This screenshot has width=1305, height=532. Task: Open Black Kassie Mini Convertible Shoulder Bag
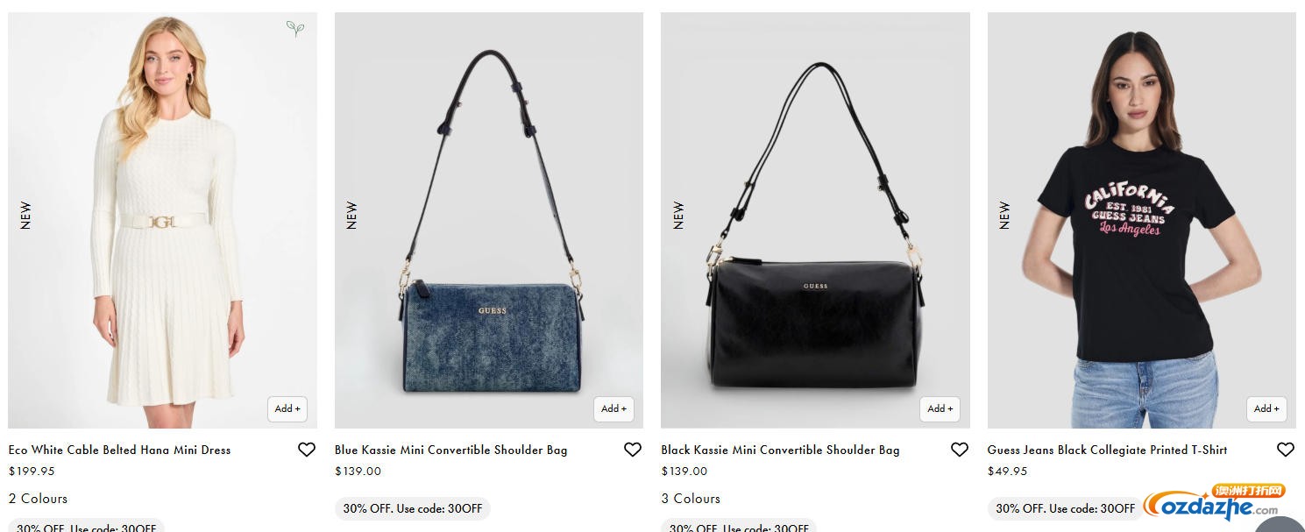point(780,450)
